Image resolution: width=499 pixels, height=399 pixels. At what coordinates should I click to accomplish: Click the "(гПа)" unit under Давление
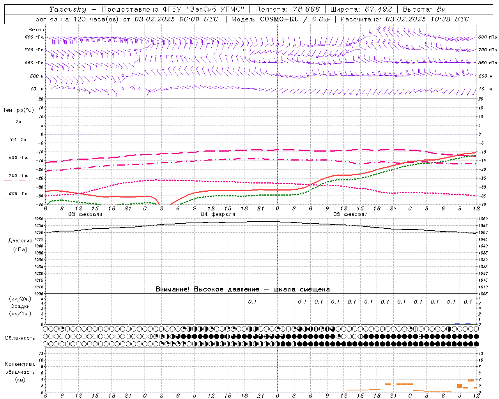tap(20, 249)
